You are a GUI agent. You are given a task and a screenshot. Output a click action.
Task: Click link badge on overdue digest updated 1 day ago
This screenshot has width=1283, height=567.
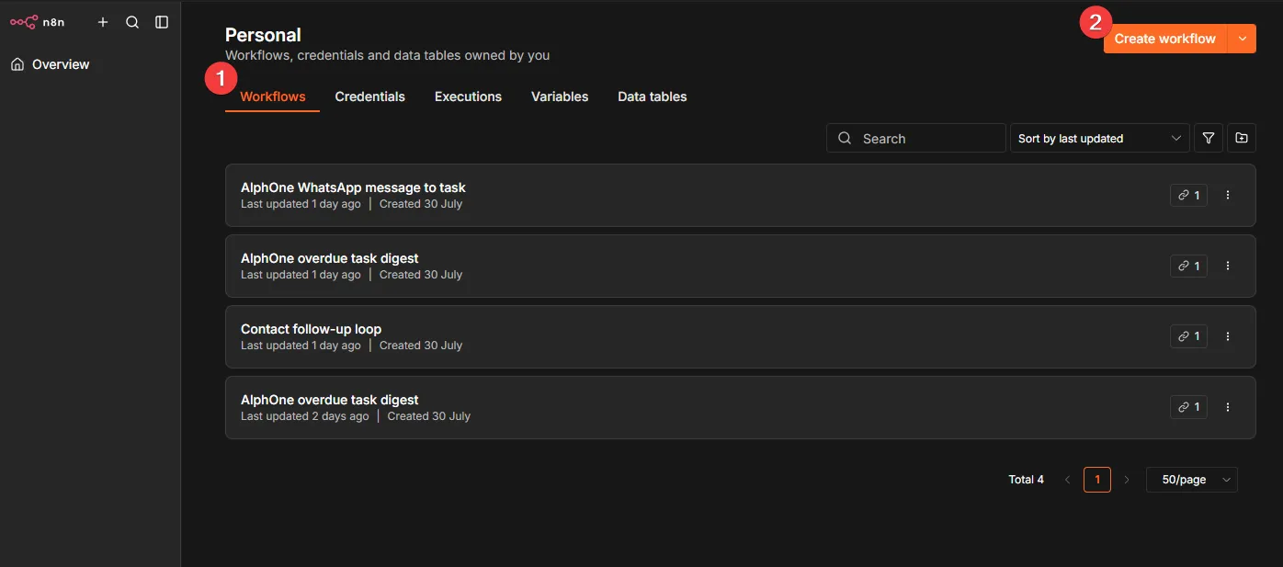pos(1188,266)
